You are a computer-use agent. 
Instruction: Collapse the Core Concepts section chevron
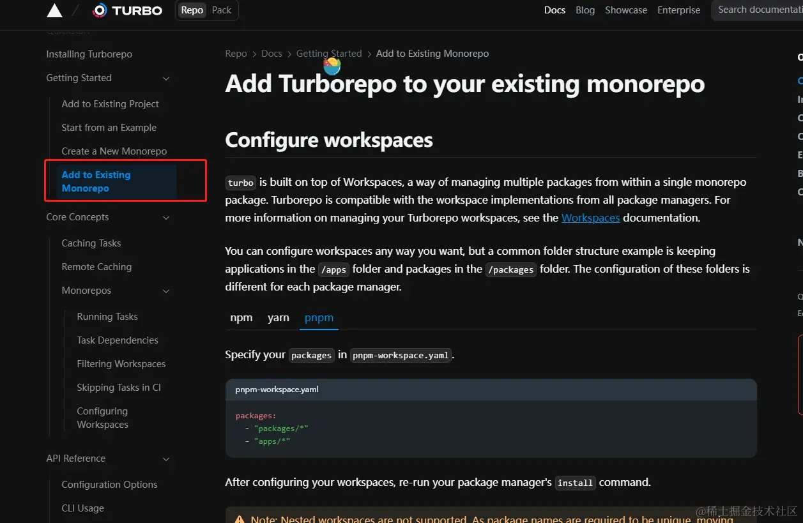click(x=166, y=218)
